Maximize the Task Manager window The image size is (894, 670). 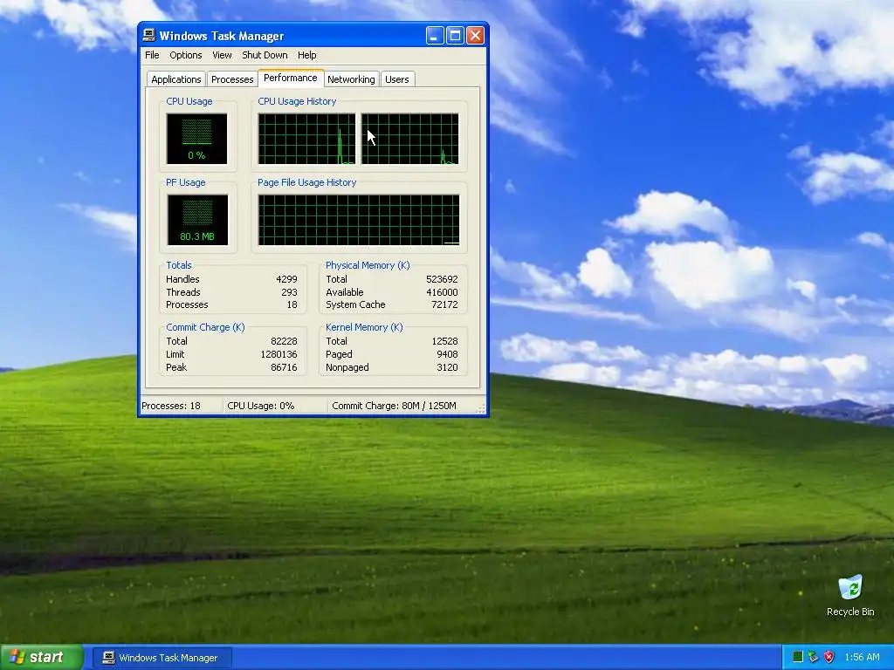(x=455, y=36)
